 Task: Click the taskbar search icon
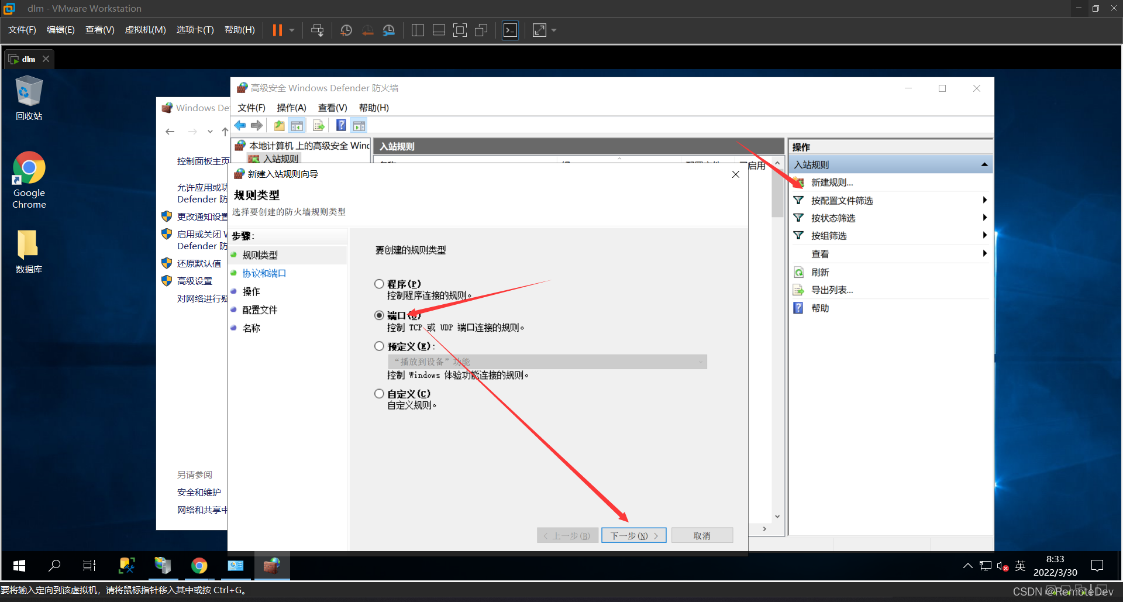(54, 566)
